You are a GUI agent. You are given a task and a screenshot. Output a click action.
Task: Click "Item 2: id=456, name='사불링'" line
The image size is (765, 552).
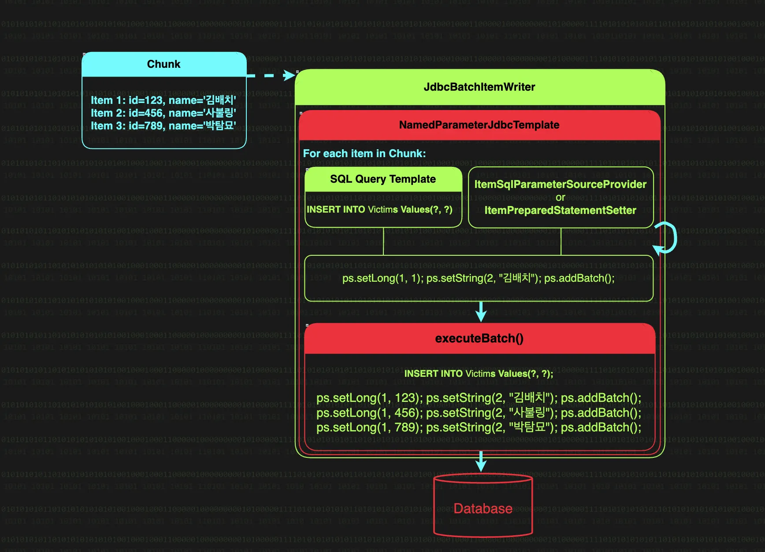[x=163, y=113]
